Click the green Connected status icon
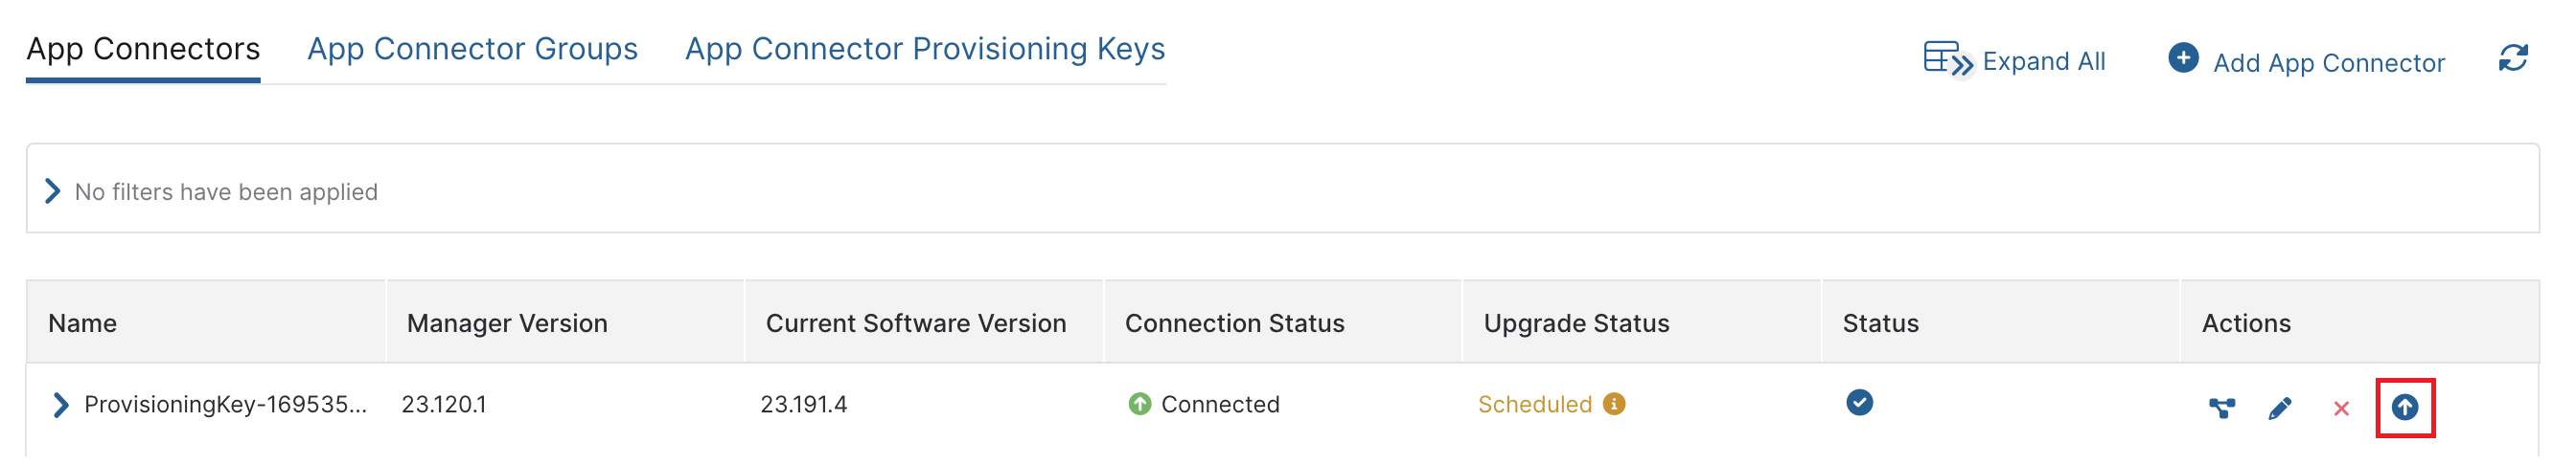Viewport: 2576px width, 465px height. point(1139,403)
